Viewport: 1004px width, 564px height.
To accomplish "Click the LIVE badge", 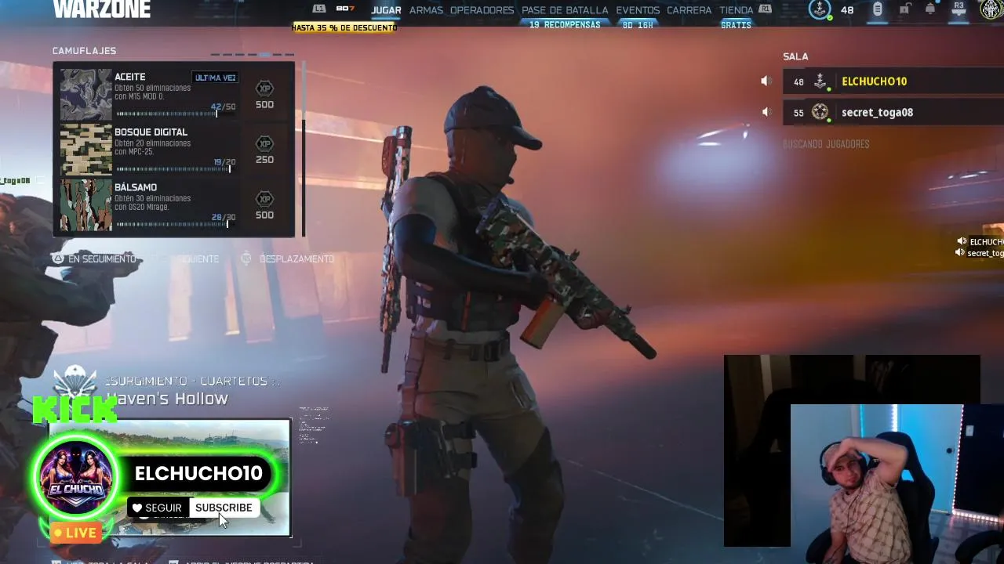I will 75,533.
